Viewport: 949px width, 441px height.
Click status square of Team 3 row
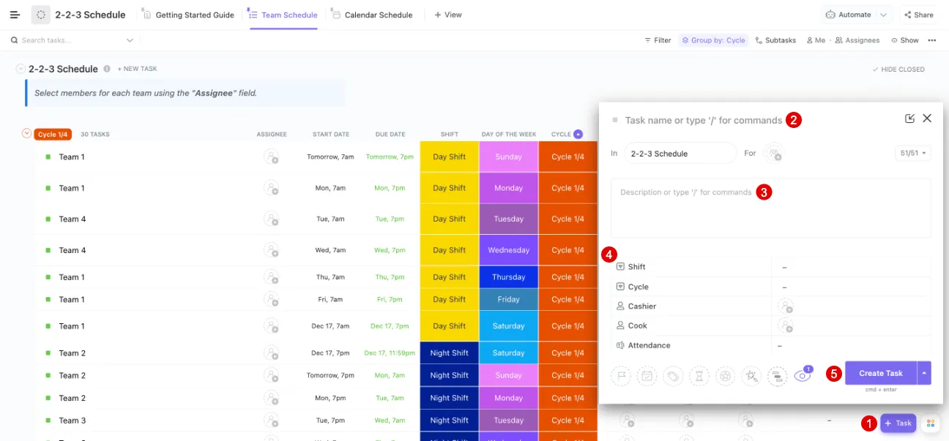pos(48,421)
